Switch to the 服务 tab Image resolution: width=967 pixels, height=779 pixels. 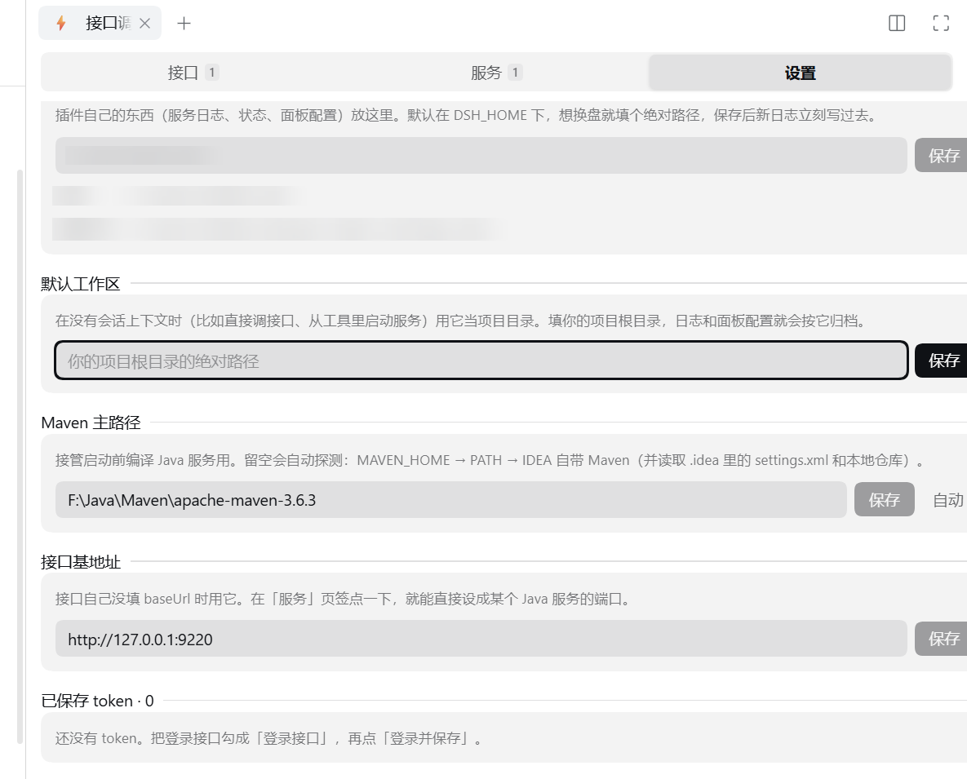pyautogui.click(x=496, y=73)
